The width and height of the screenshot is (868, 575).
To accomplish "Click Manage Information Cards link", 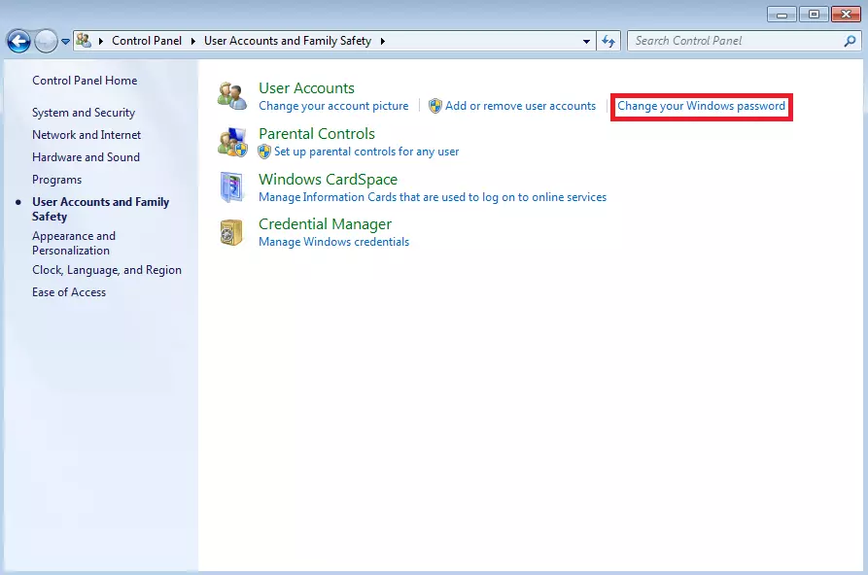I will pyautogui.click(x=433, y=197).
